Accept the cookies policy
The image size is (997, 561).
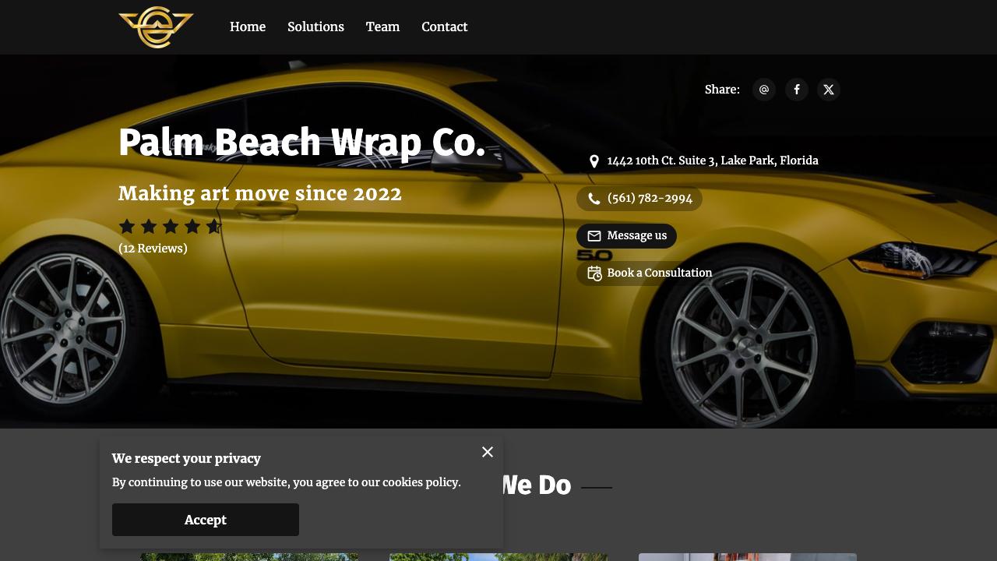[x=206, y=520]
